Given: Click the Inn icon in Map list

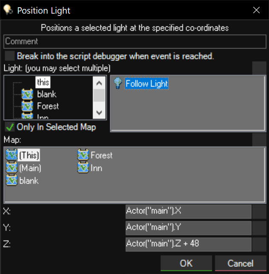Looking at the screenshot, I should click(x=83, y=168).
